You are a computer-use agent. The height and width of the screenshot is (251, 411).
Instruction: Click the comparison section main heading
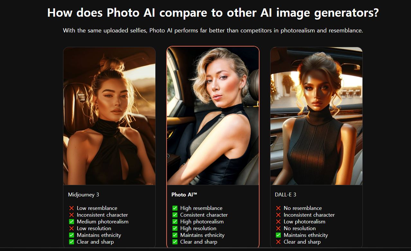coord(213,13)
